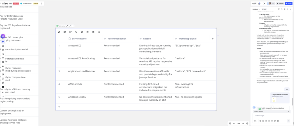This screenshot has width=294, height=126.
Task: Click the Sidekick panel scrollbar
Action: coord(293,101)
